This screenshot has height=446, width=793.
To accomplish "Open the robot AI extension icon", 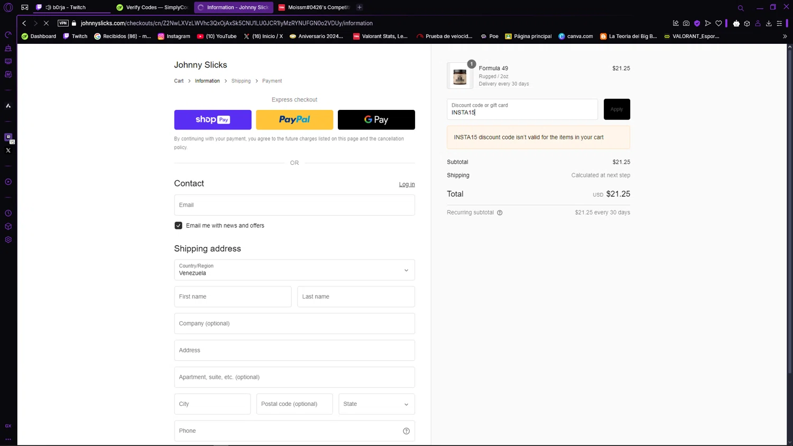I will (736, 23).
